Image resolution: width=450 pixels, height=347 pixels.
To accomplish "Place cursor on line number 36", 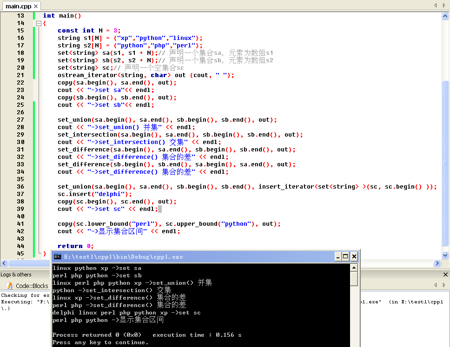I will [x=20, y=187].
